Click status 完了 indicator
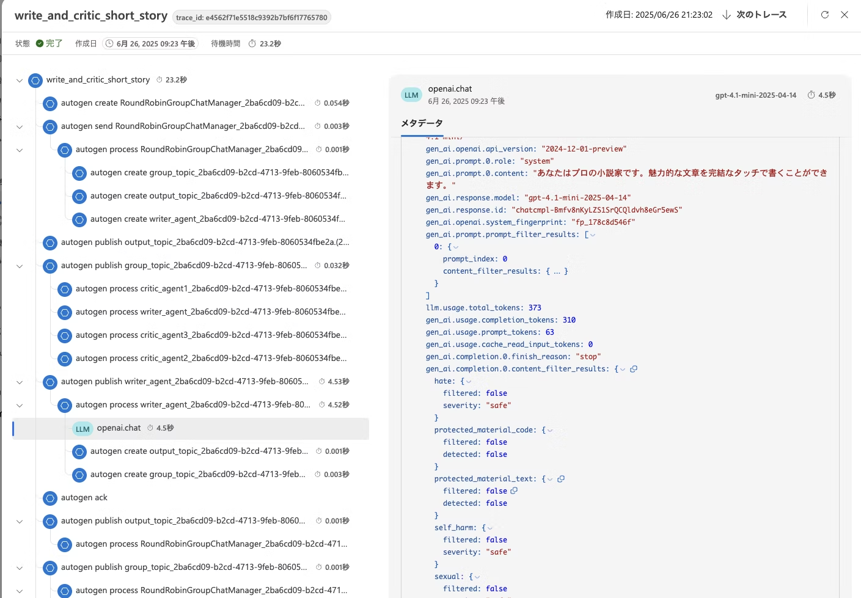The width and height of the screenshot is (861, 598). pyautogui.click(x=49, y=43)
